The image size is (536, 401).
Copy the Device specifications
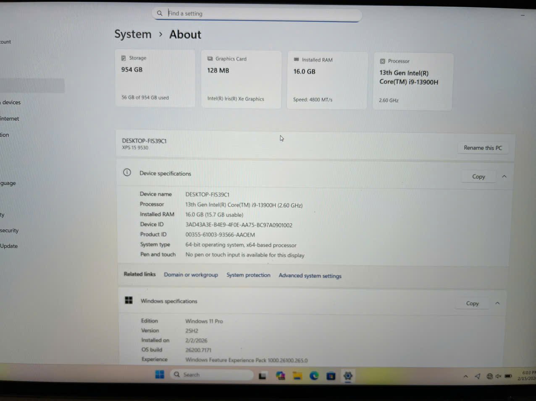click(478, 177)
